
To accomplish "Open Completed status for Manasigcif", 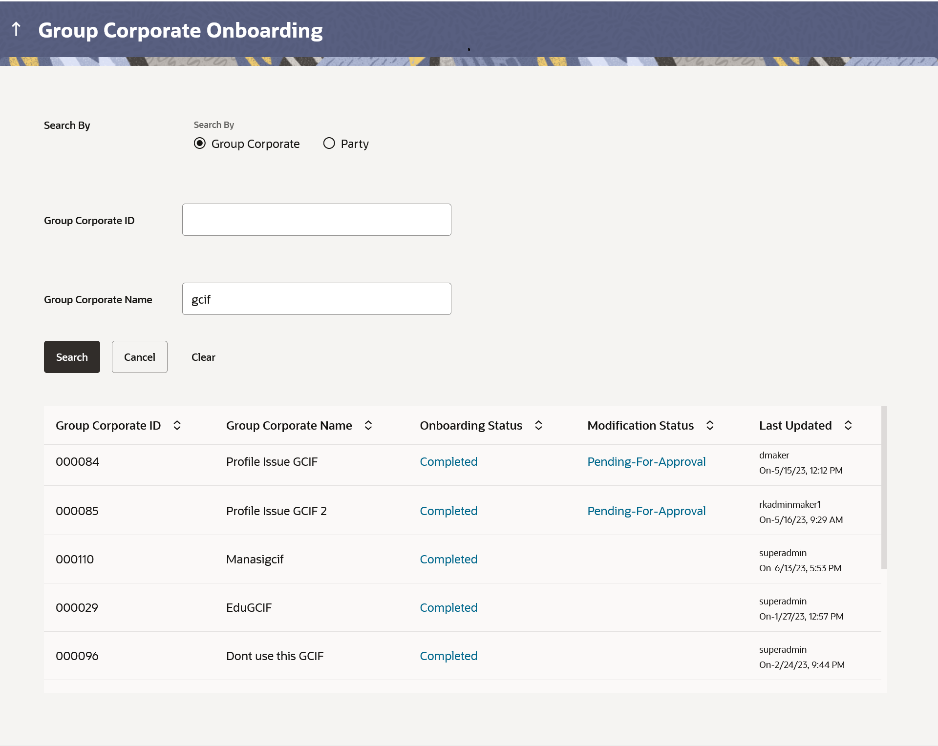I will tap(448, 559).
